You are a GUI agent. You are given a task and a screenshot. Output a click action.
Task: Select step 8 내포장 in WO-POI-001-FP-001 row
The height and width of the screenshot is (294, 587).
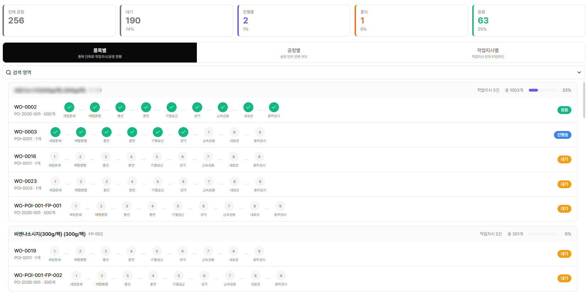pos(255,206)
